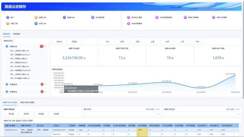Click the 471,000.00 data point on trend line

(x=132, y=84)
